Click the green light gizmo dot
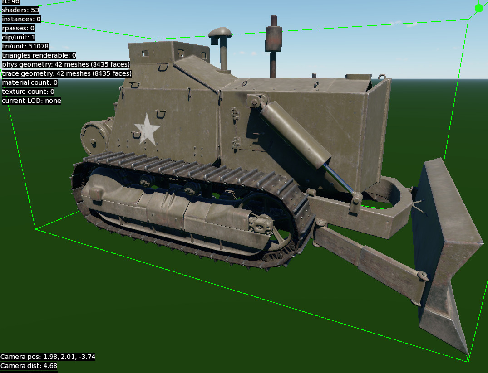 coord(478,8)
